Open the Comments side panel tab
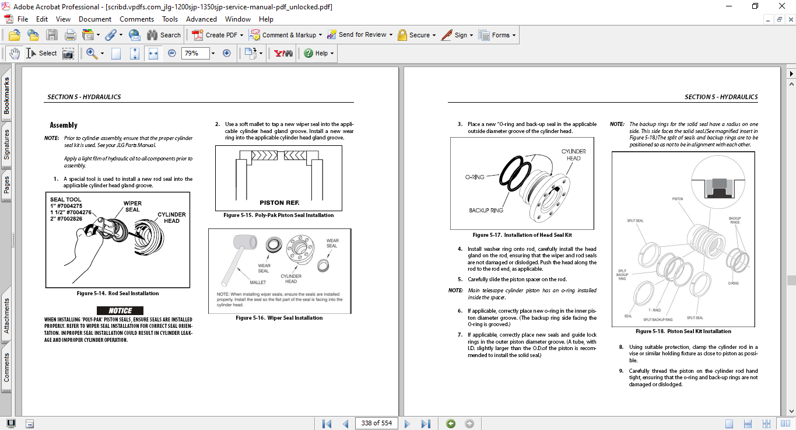The height and width of the screenshot is (430, 796). click(x=6, y=367)
